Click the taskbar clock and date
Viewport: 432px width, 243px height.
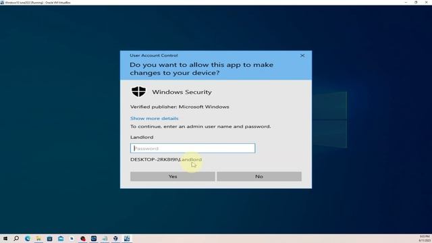425,238
